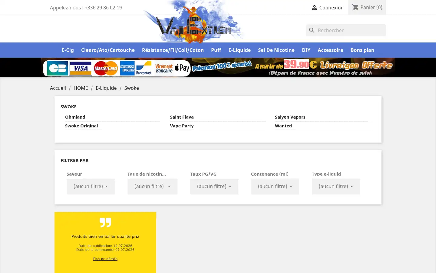The image size is (436, 273).
Task: Open the Ohmland subcategory
Action: (75, 117)
